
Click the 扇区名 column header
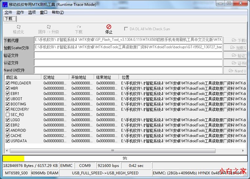point(23,77)
